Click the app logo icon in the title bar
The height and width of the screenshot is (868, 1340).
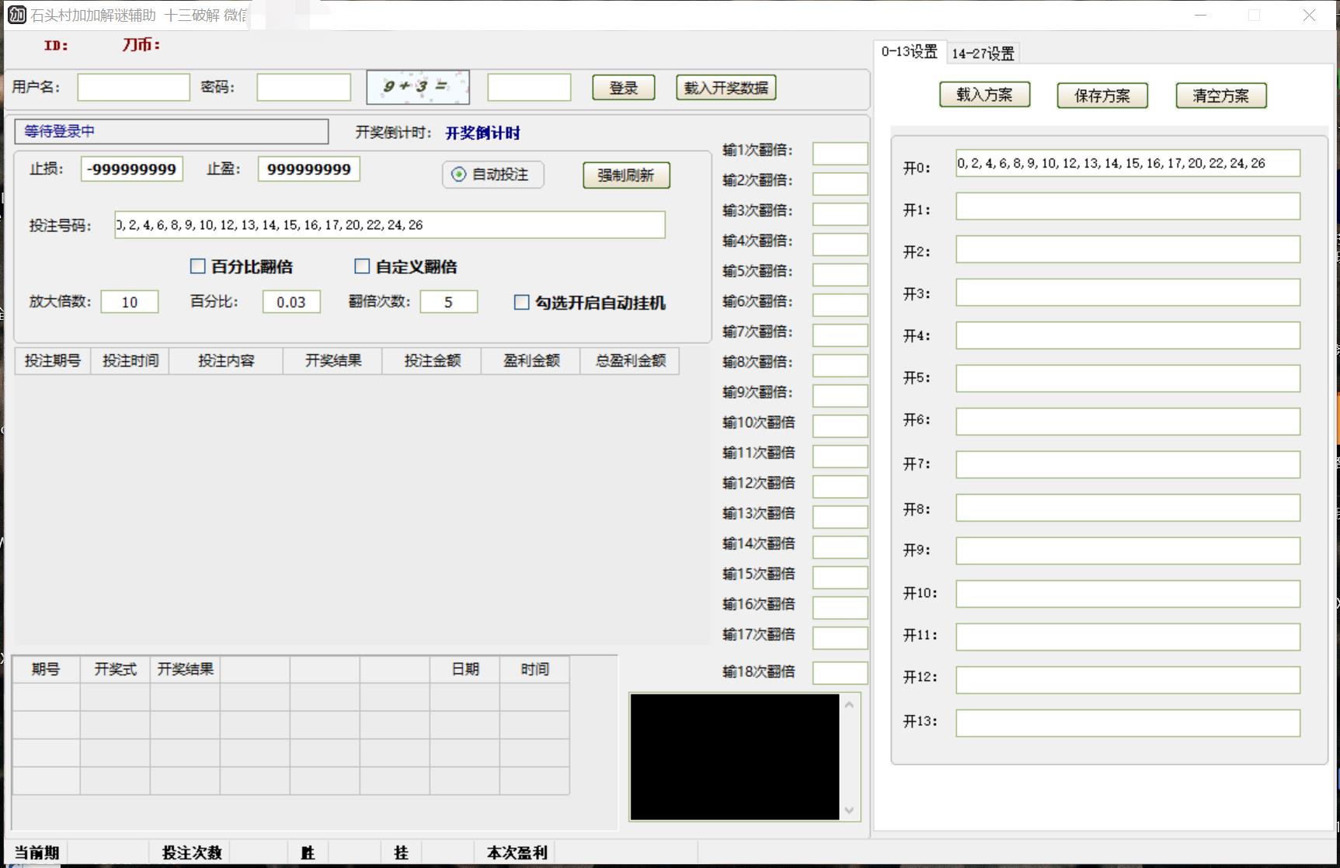click(x=16, y=15)
